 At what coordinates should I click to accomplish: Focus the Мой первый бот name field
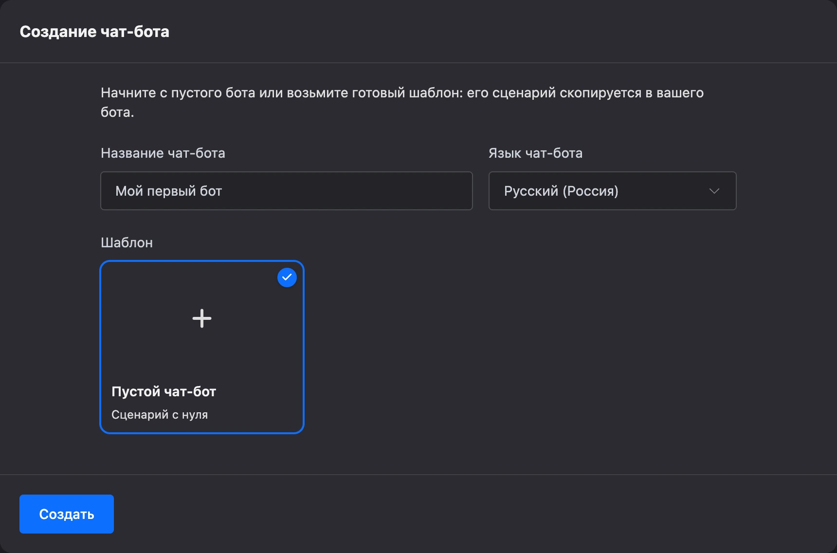(287, 191)
